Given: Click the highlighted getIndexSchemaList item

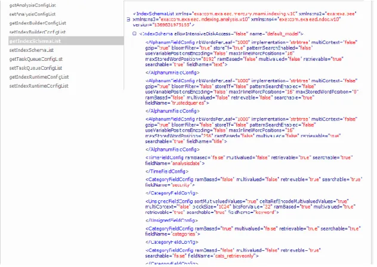Looking at the screenshot, I should [x=66, y=41].
